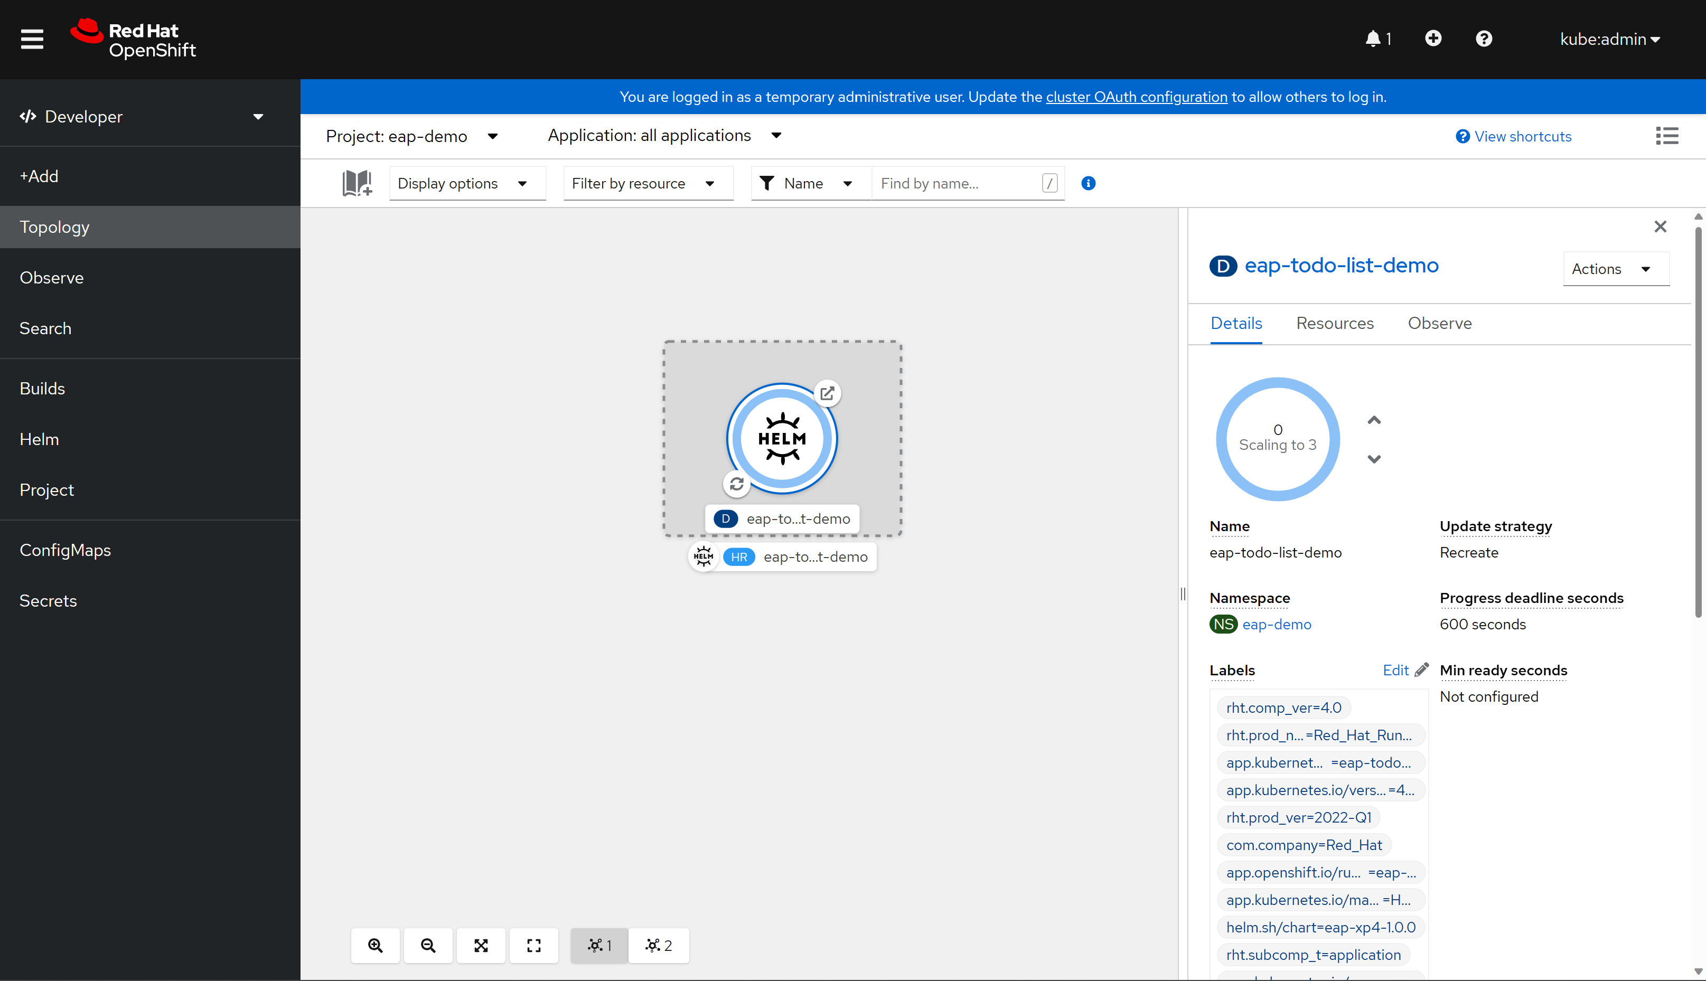Expand the Application filter dropdown
Image resolution: width=1706 pixels, height=981 pixels.
point(663,136)
